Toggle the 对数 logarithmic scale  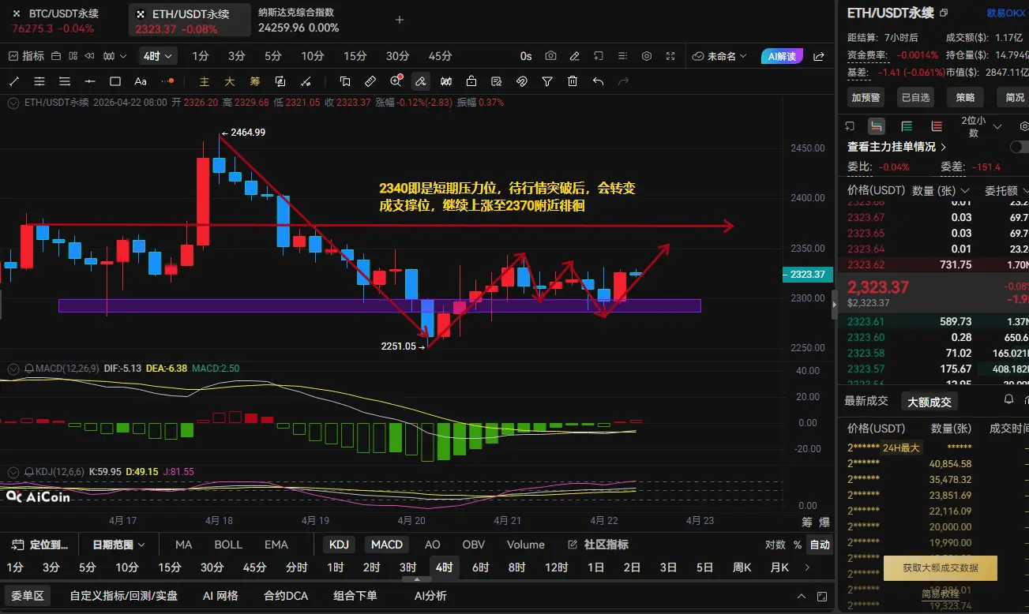coord(776,545)
